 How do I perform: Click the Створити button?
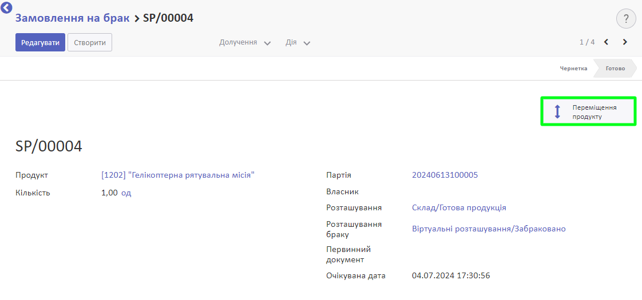tap(90, 42)
